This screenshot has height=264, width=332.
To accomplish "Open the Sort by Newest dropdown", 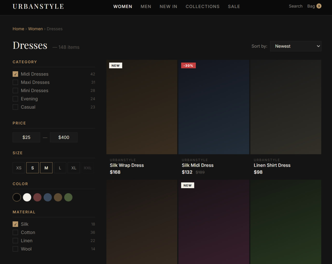I will pyautogui.click(x=295, y=46).
